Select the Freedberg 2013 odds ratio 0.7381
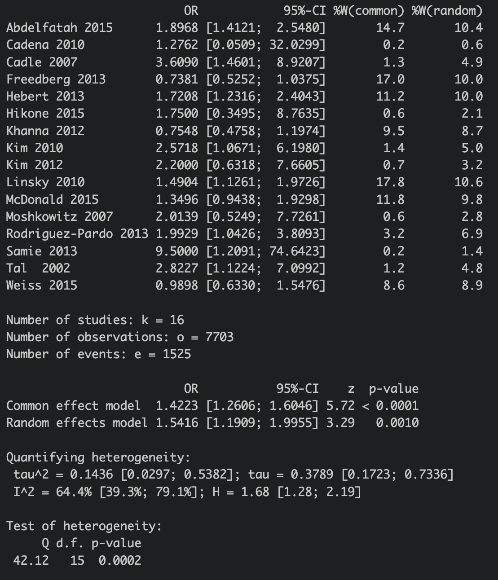 176,79
